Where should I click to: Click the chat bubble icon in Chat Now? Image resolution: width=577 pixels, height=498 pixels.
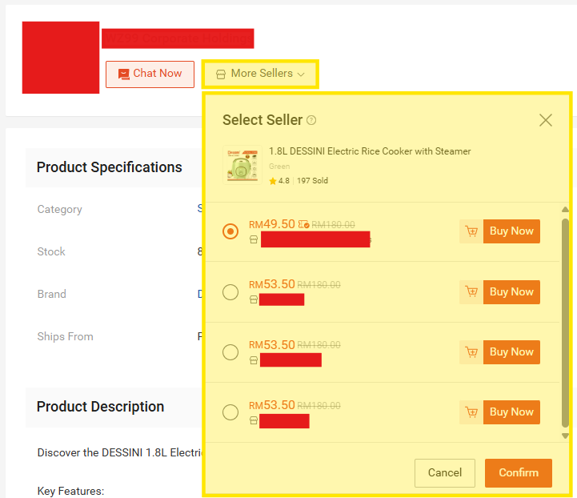[x=123, y=74]
